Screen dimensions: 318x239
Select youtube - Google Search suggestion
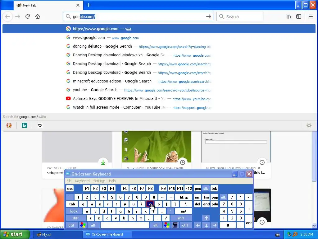[159, 90]
